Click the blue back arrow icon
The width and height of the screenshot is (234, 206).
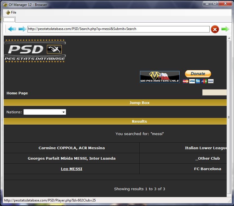(12, 29)
